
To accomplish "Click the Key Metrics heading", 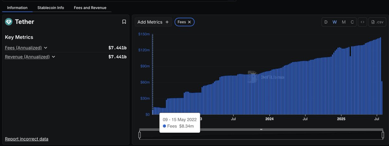I will click(19, 37).
